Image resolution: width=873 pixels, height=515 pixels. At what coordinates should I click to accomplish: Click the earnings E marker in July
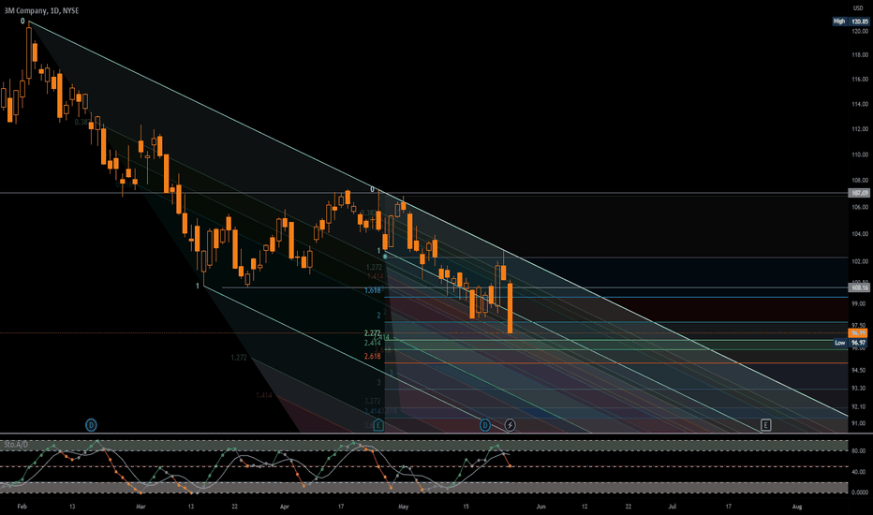coord(765,425)
